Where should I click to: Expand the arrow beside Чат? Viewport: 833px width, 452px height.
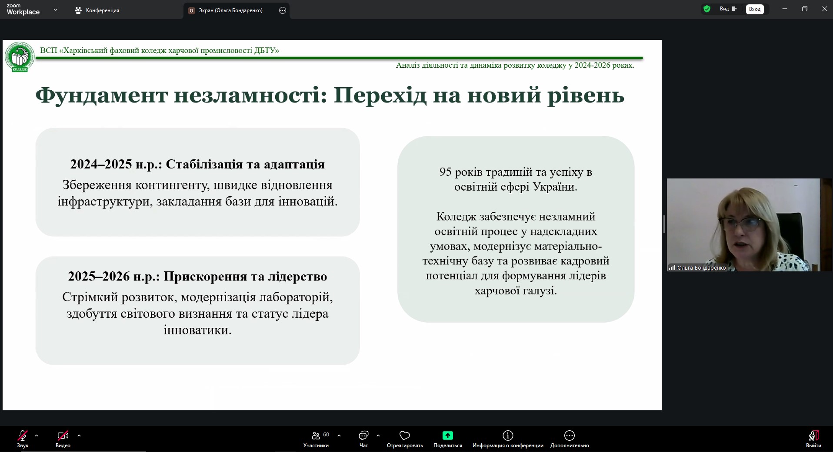coord(378,436)
